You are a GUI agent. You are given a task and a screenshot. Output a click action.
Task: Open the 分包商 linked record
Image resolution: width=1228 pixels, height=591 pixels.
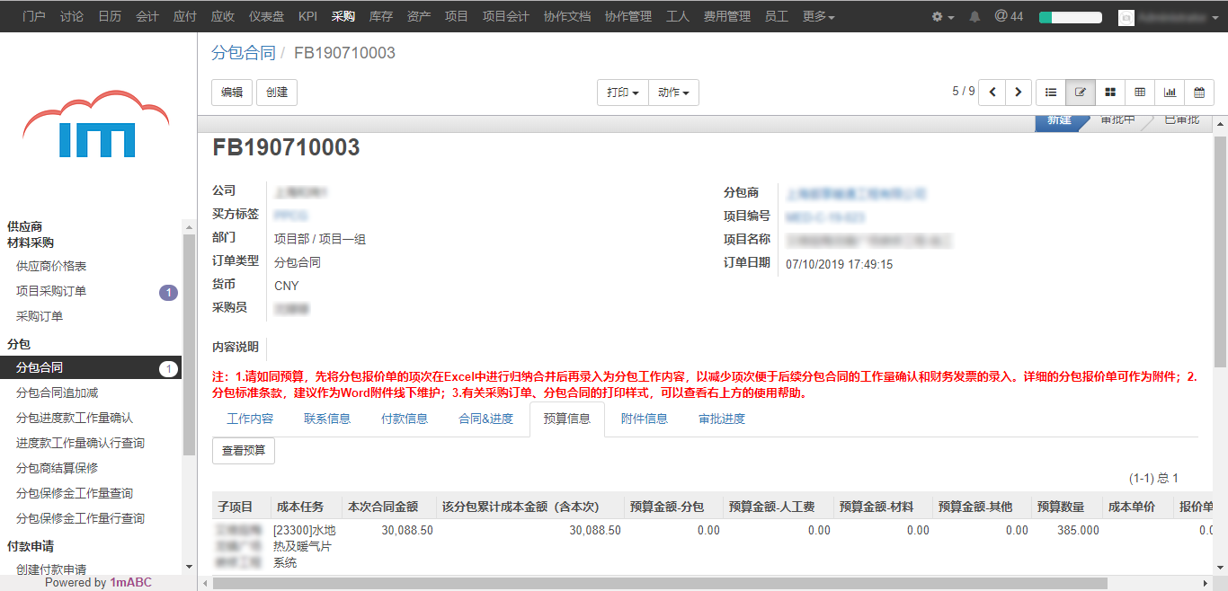coord(856,193)
